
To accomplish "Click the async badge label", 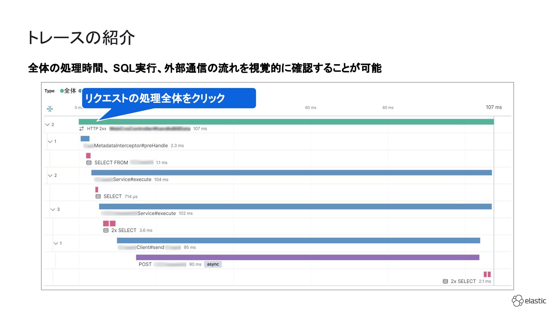I will pos(213,264).
